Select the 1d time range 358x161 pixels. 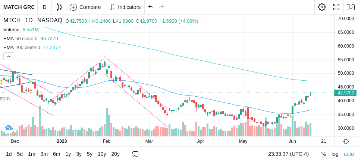pyautogui.click(x=9, y=154)
